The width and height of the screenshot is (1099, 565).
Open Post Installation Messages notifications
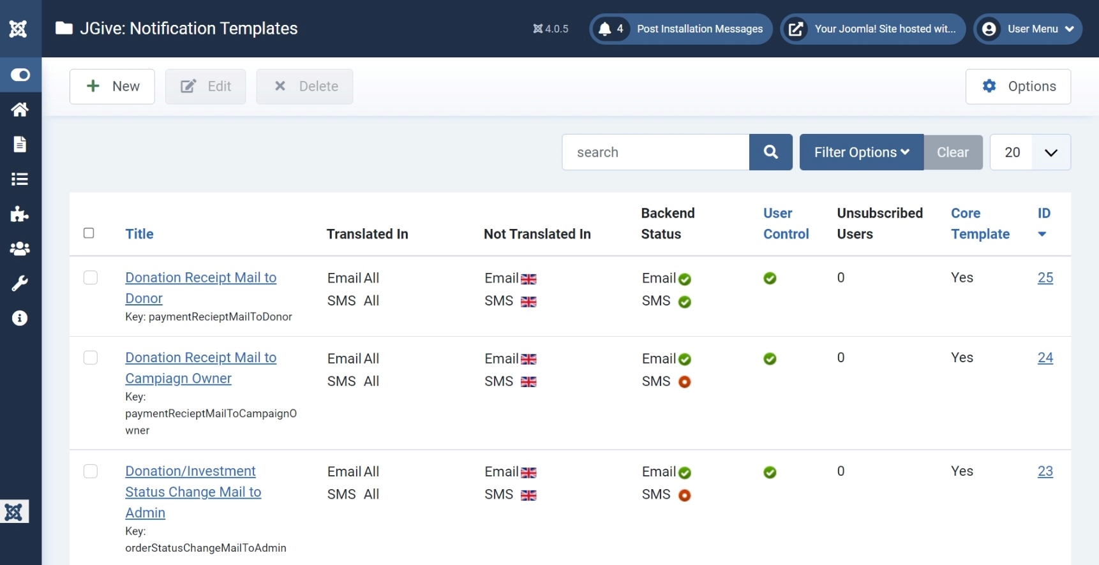[x=680, y=29]
